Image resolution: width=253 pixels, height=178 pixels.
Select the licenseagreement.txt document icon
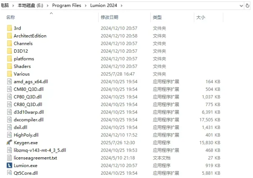coord(10,158)
